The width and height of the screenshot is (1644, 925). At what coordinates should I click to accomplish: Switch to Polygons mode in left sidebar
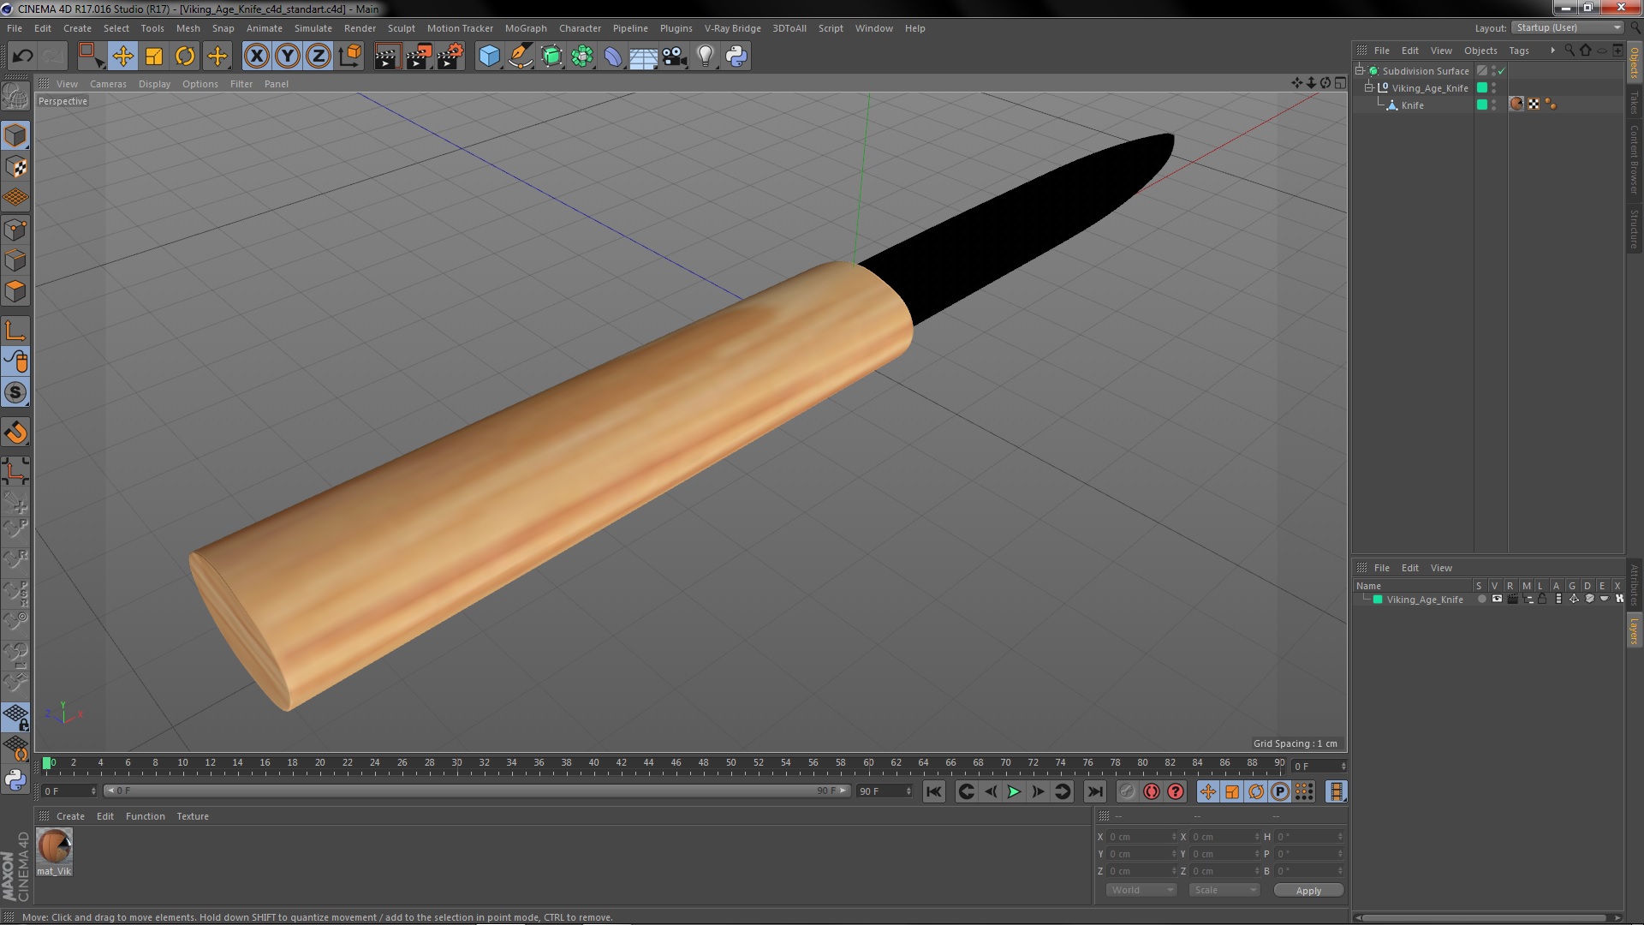15,291
